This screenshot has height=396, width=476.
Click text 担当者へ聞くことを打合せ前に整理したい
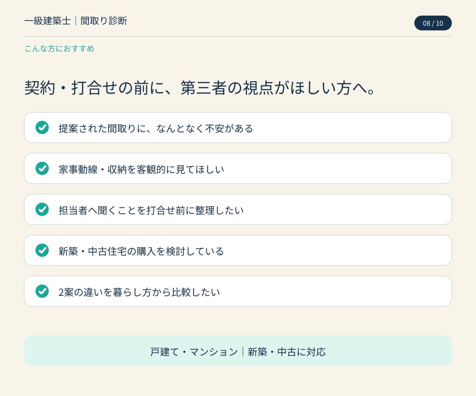point(151,210)
